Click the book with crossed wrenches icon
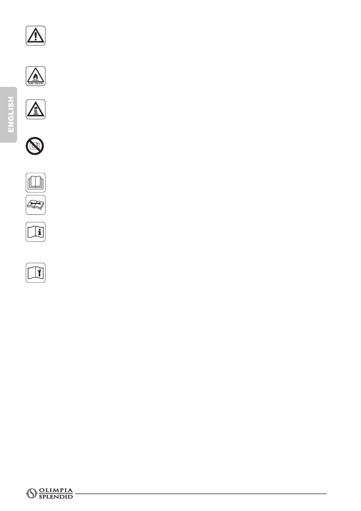361x511 pixels. pyautogui.click(x=36, y=205)
